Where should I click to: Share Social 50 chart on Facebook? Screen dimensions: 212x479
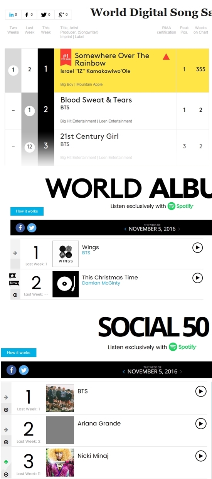(12, 370)
